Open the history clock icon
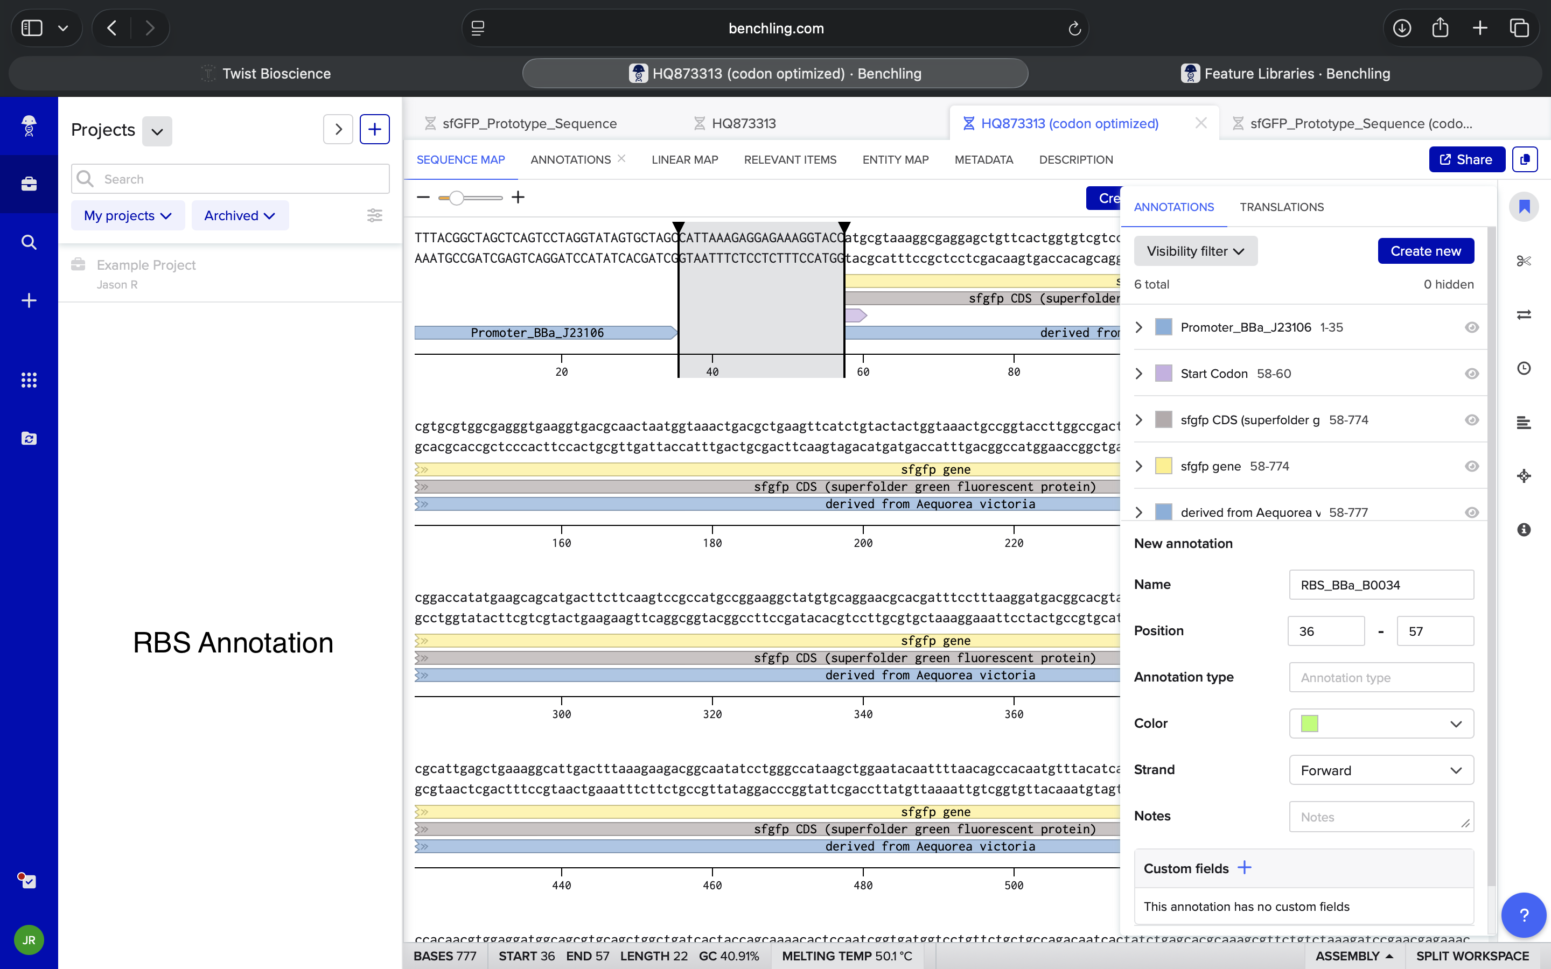Image resolution: width=1551 pixels, height=969 pixels. click(1524, 368)
